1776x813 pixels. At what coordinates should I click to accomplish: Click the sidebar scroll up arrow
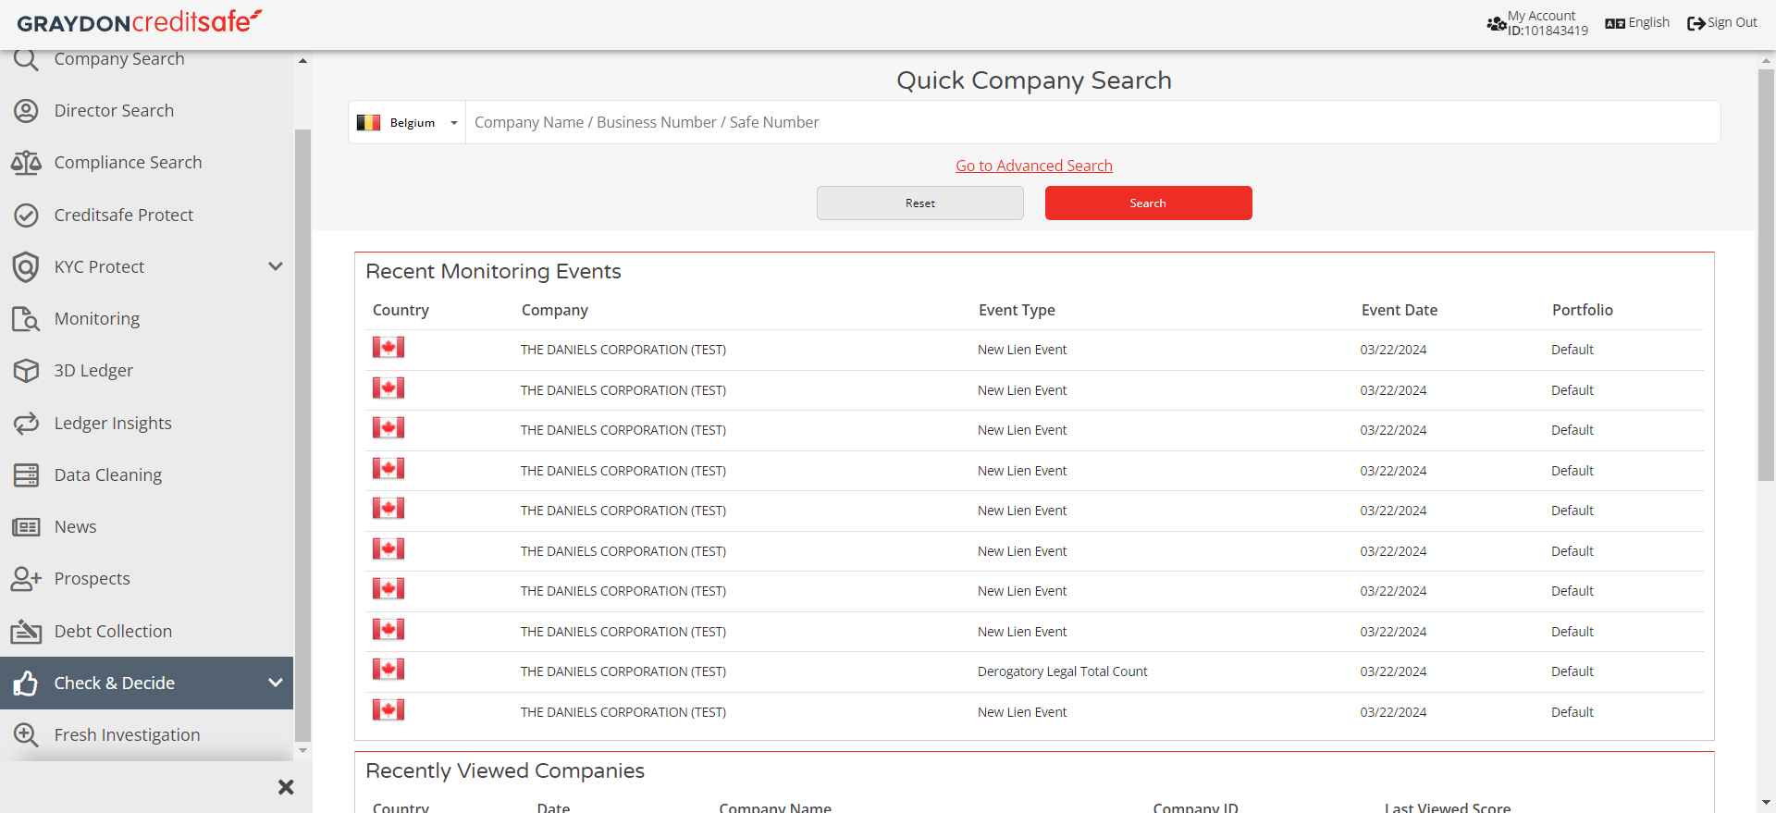tap(302, 60)
